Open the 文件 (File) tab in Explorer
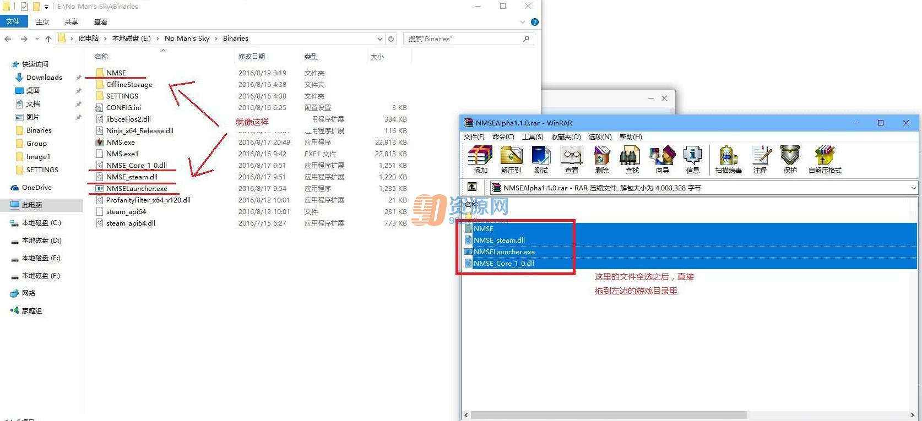Screen dimensions: 922x421 (x=13, y=21)
